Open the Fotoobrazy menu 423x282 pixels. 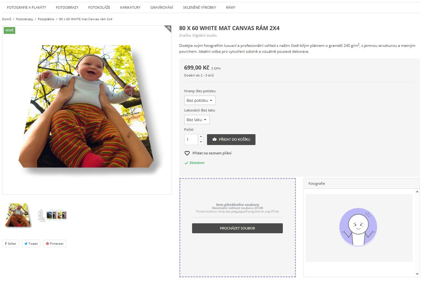tap(67, 7)
